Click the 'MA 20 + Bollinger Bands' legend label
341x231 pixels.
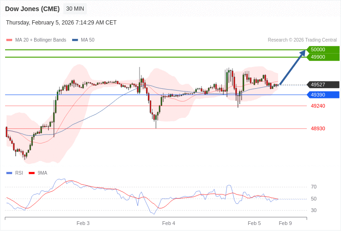coord(41,40)
